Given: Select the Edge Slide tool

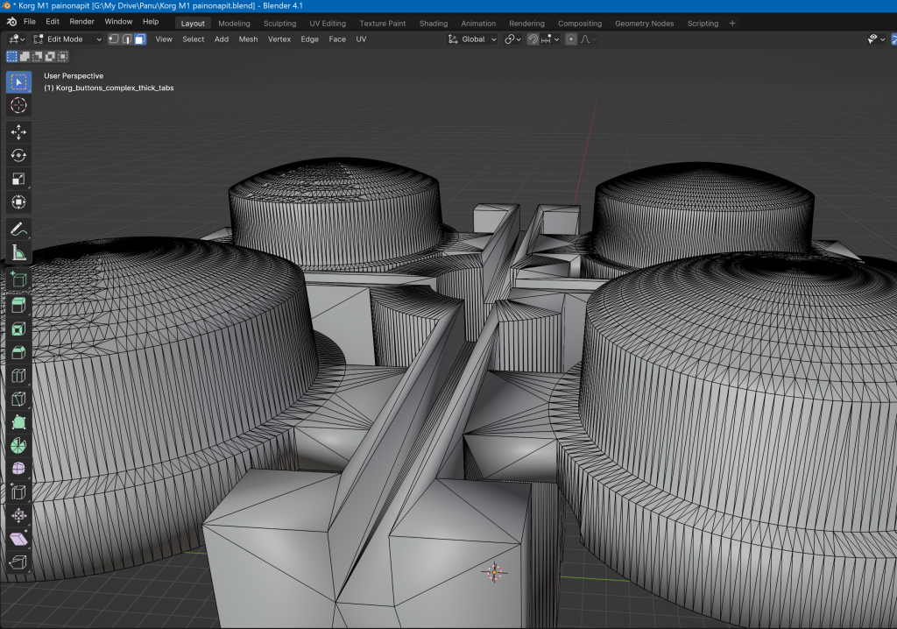Looking at the screenshot, I should click(18, 492).
